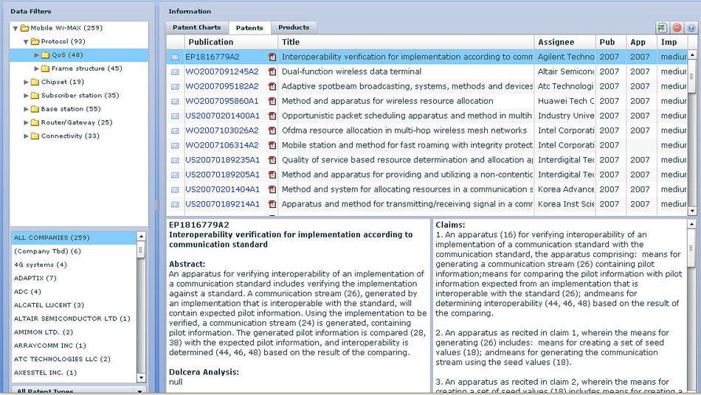Click envelope icon next to WO2007106314A2
Image resolution: width=701 pixels, height=395 pixels.
coord(176,145)
